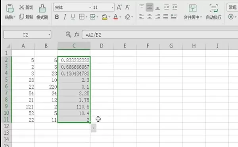Select row 12 header

coord(6,126)
